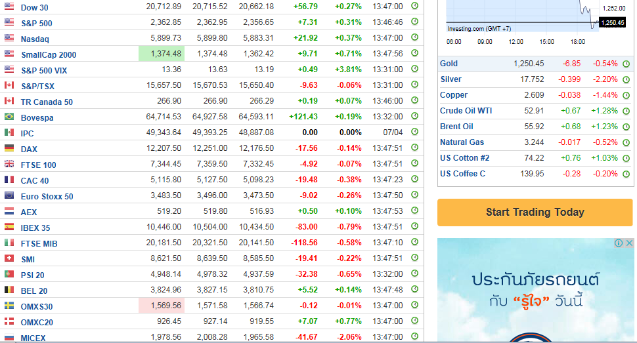
Task: Click the clock icon in Nasdaq row
Action: click(414, 37)
